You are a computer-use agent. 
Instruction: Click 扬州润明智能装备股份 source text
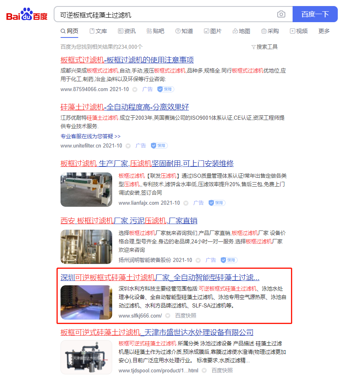coord(145,260)
